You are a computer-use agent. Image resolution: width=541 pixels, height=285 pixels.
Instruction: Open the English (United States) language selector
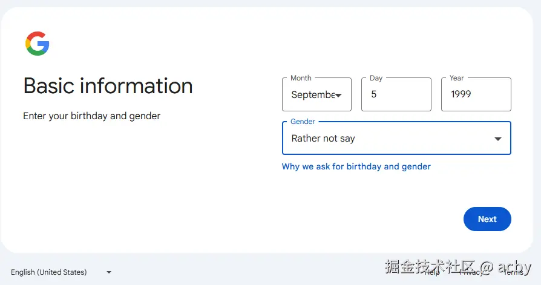coord(49,272)
